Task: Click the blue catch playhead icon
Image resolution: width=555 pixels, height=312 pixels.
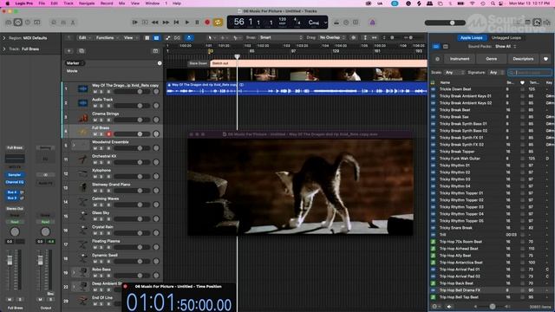Action: pyautogui.click(x=189, y=37)
